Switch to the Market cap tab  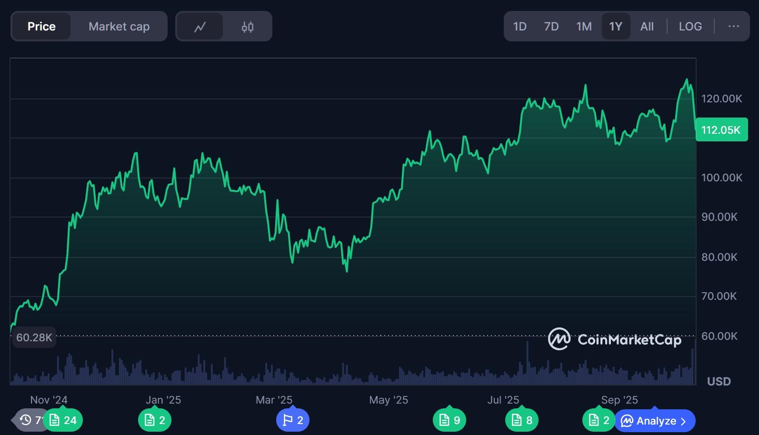pyautogui.click(x=119, y=27)
